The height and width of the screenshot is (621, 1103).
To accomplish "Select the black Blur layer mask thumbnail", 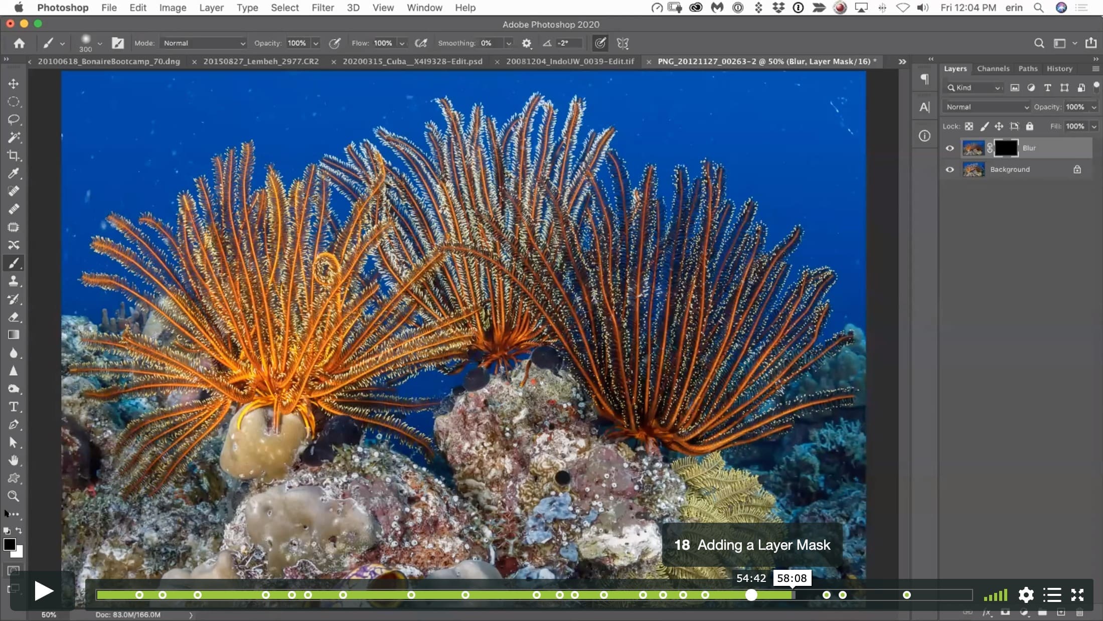I will click(x=1006, y=148).
